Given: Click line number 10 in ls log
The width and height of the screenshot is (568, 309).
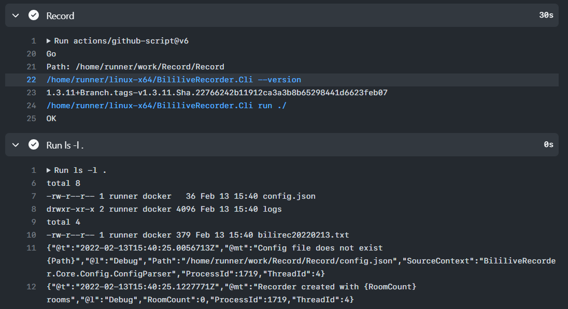Looking at the screenshot, I should (32, 235).
